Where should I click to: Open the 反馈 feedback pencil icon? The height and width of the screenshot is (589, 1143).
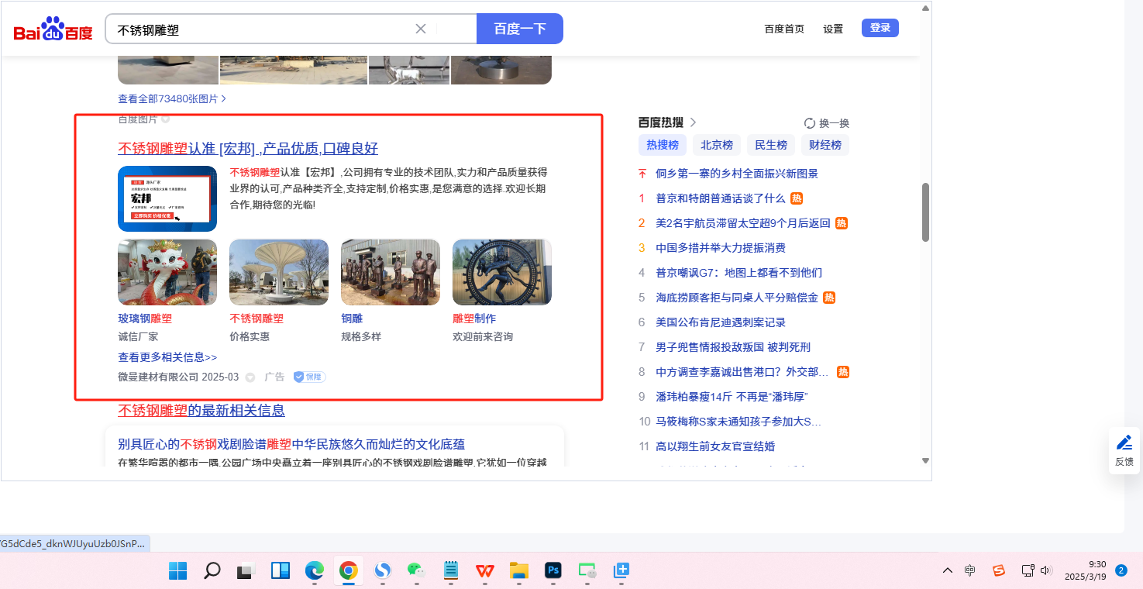1124,443
